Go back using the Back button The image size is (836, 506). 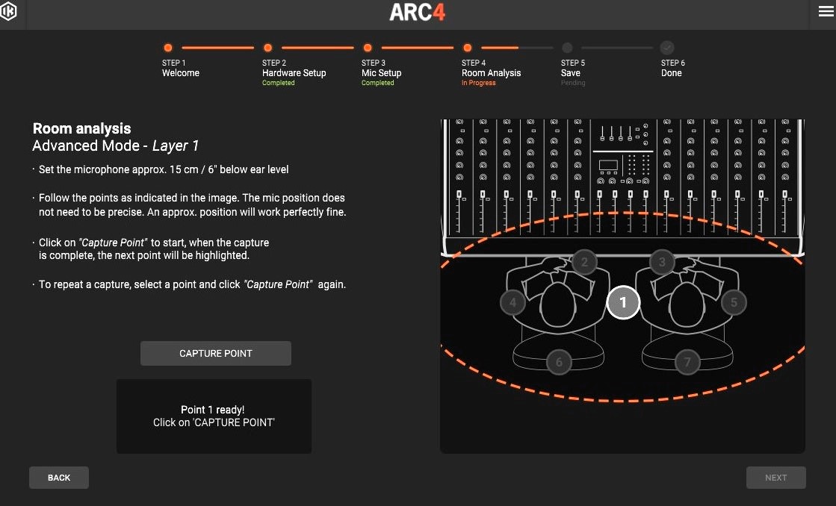tap(59, 478)
